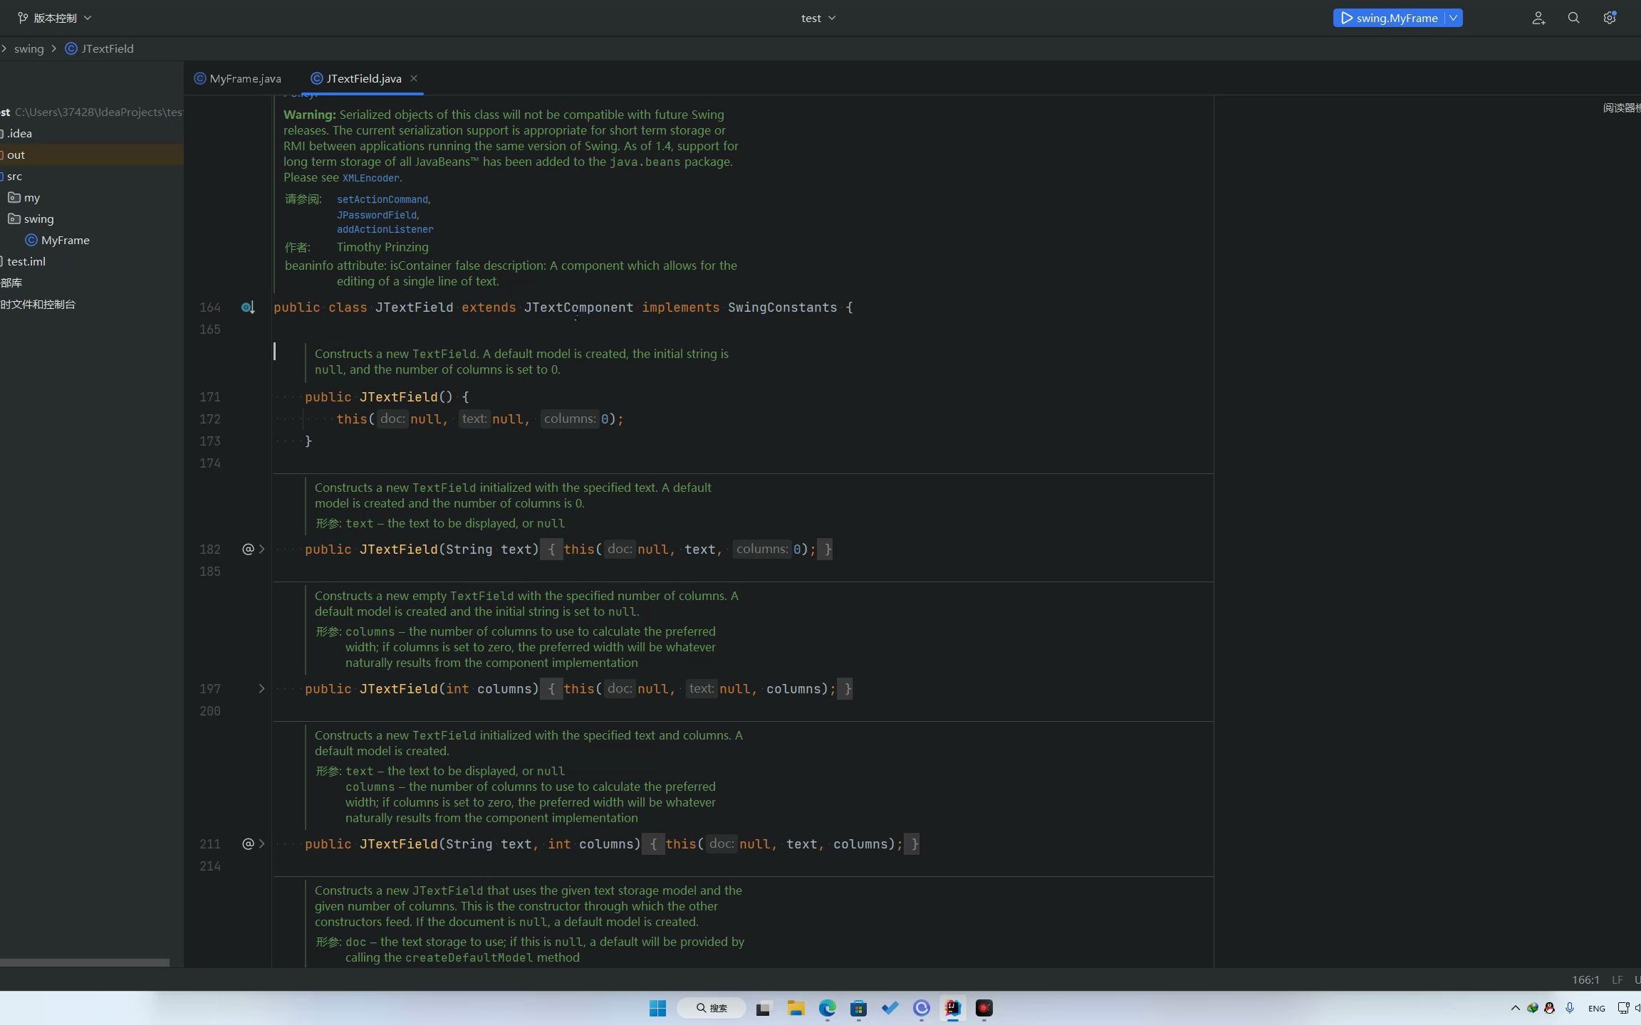Open the red screen recorder taskbar icon
Image resolution: width=1641 pixels, height=1025 pixels.
tap(984, 1008)
